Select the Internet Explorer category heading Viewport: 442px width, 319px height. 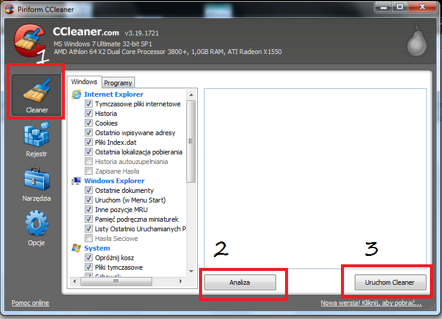[114, 94]
